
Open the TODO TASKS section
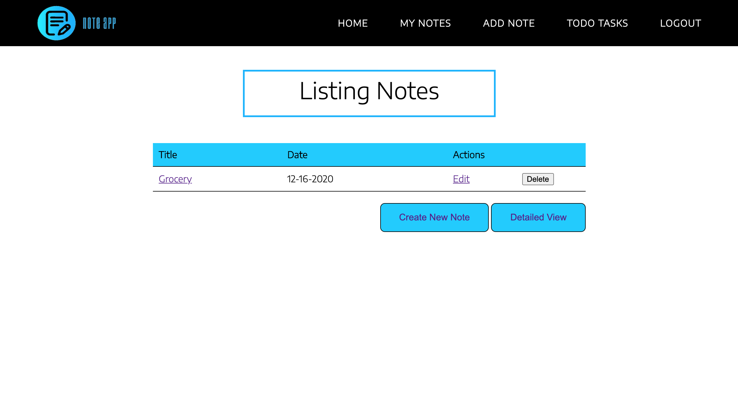pos(597,23)
